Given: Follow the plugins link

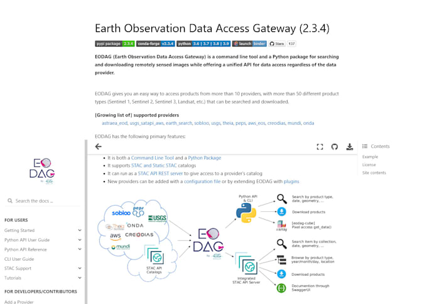Looking at the screenshot, I should (291, 181).
